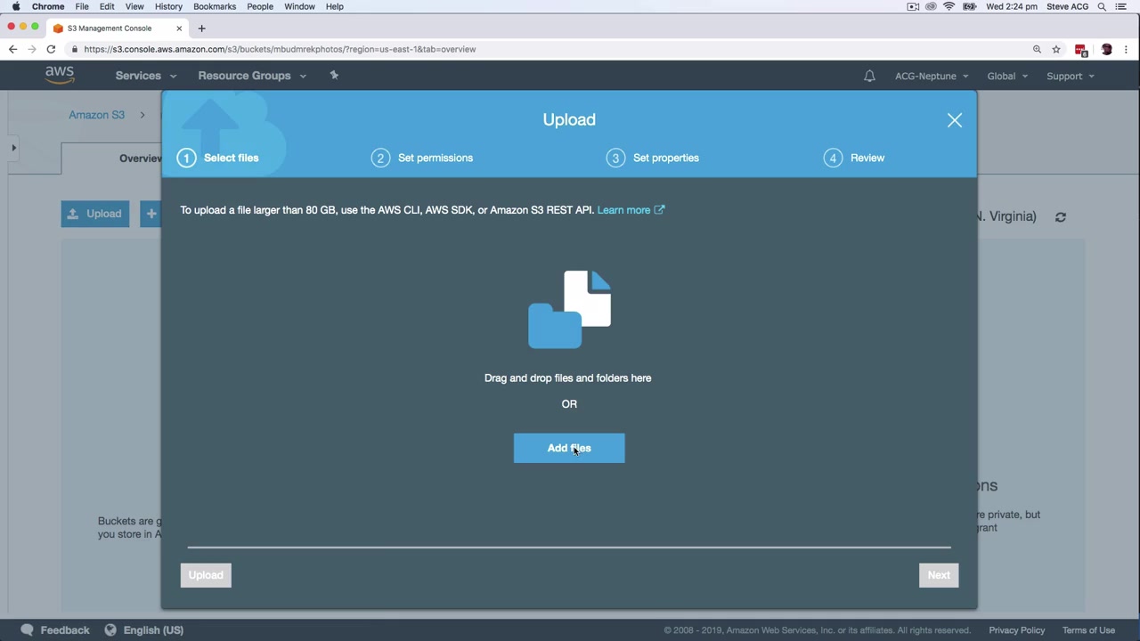Screen dimensions: 1140x641
Task: Click the Learn more external link icon
Action: pyautogui.click(x=659, y=210)
